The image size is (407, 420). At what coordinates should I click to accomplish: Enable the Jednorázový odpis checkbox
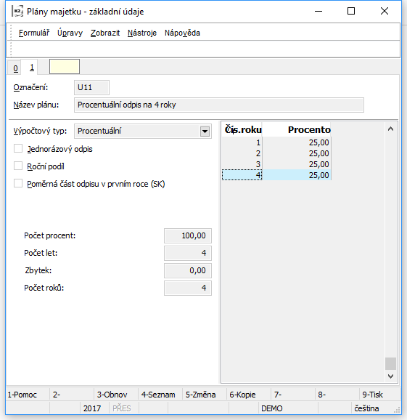coord(18,148)
